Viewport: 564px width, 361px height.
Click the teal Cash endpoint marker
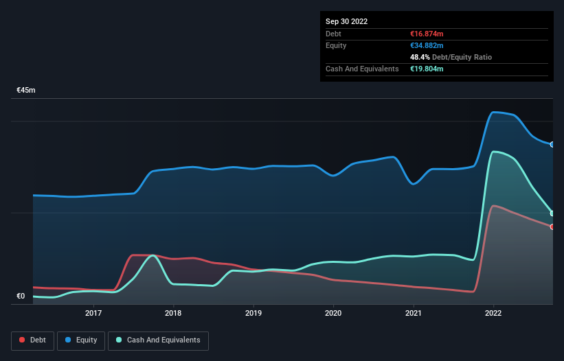coord(552,213)
